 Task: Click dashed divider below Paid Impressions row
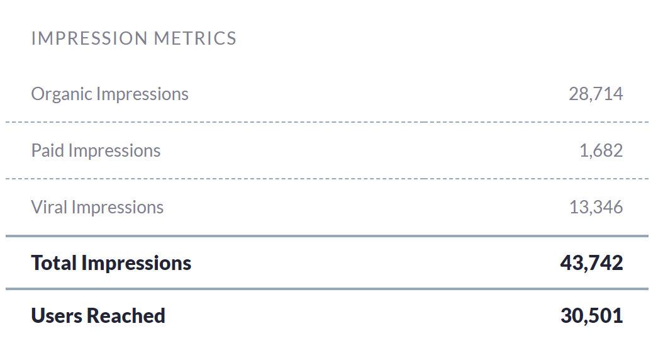click(326, 179)
